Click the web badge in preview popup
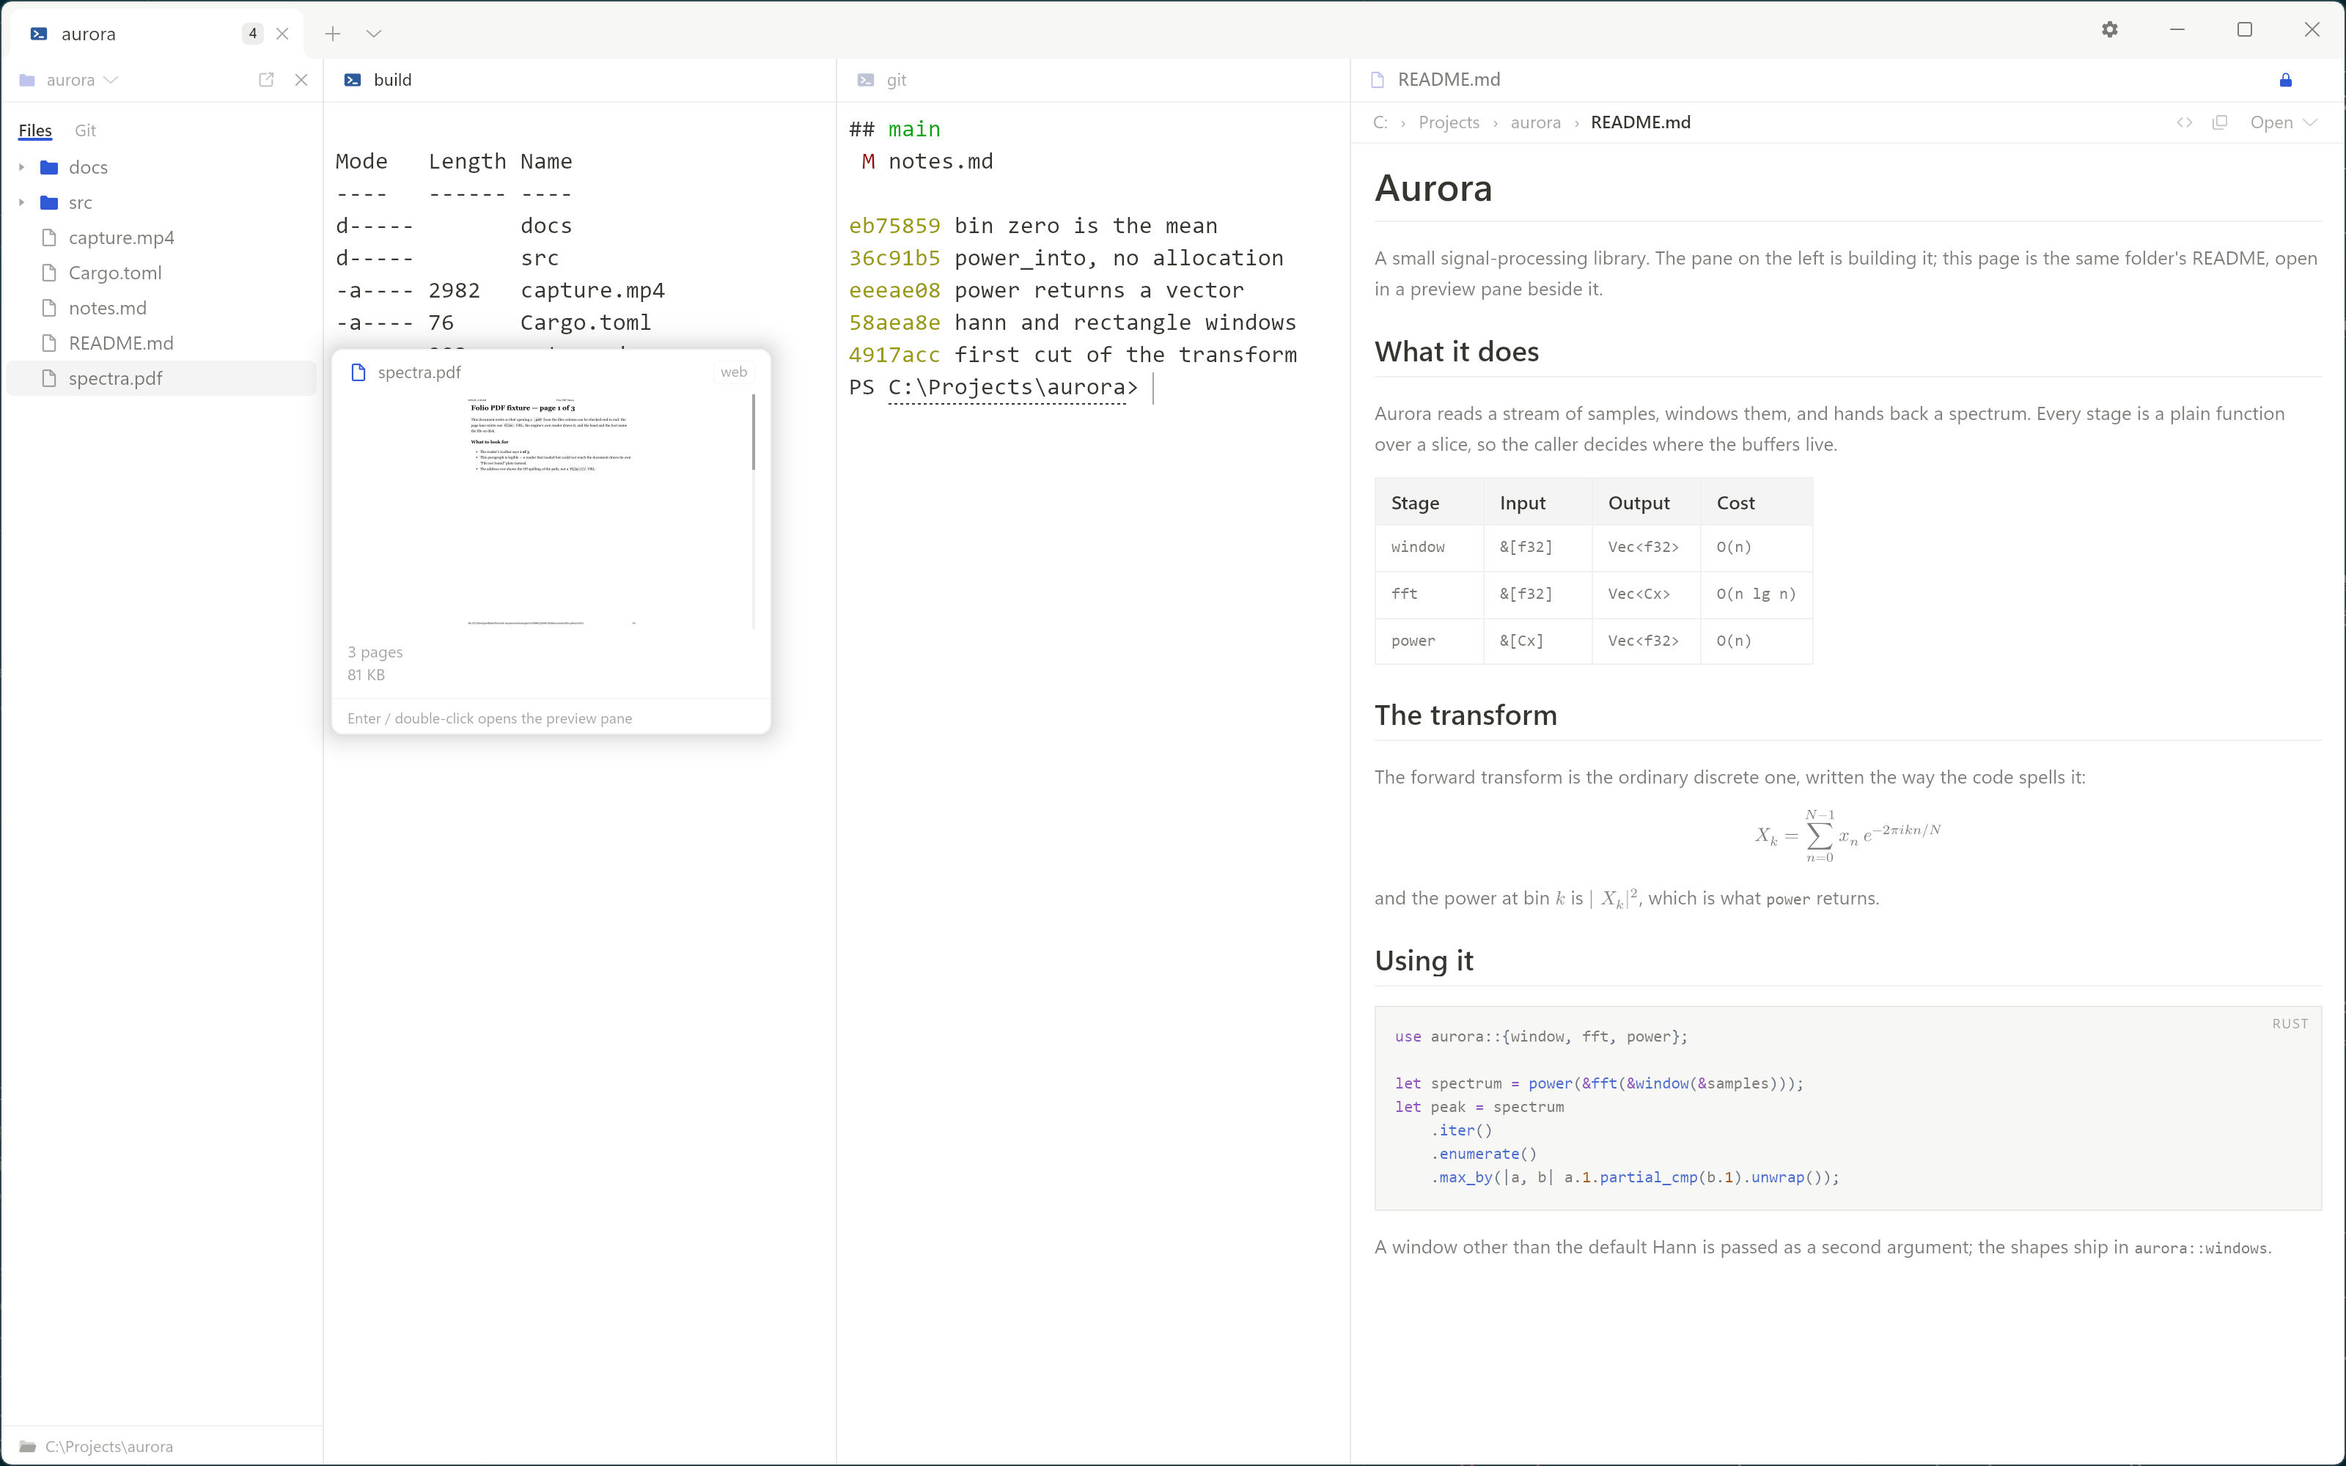Screen dimensions: 2346x1466 (x=733, y=372)
